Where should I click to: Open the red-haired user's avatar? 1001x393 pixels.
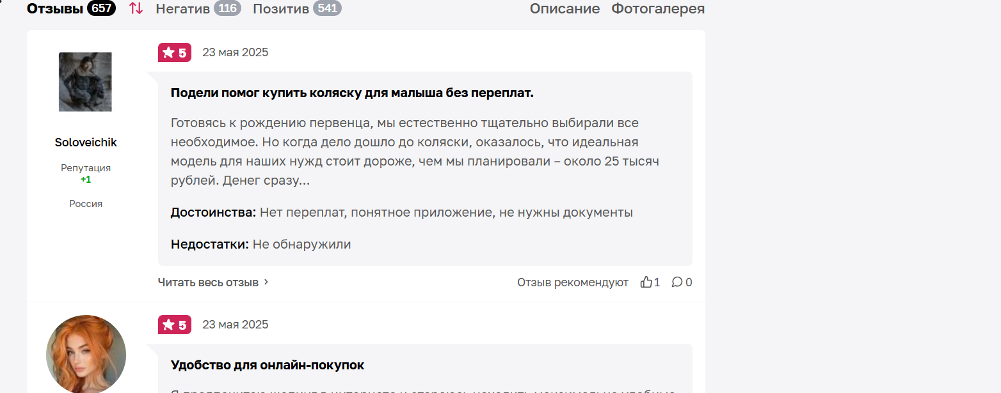click(x=86, y=354)
